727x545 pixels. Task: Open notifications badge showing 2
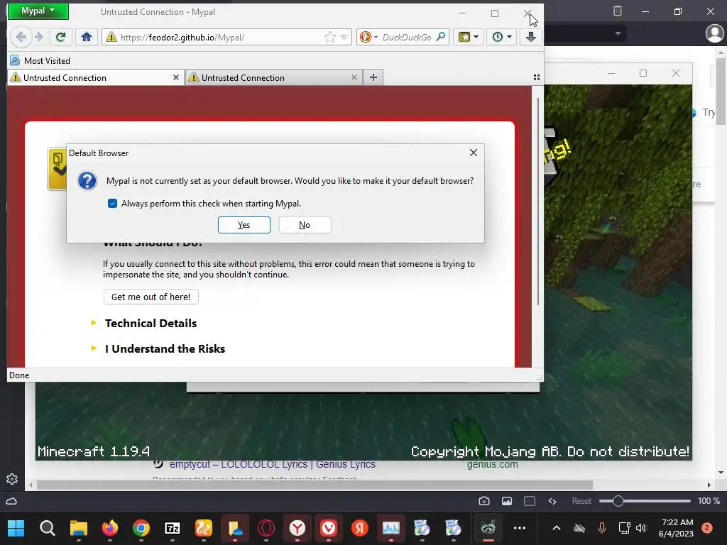click(x=706, y=528)
